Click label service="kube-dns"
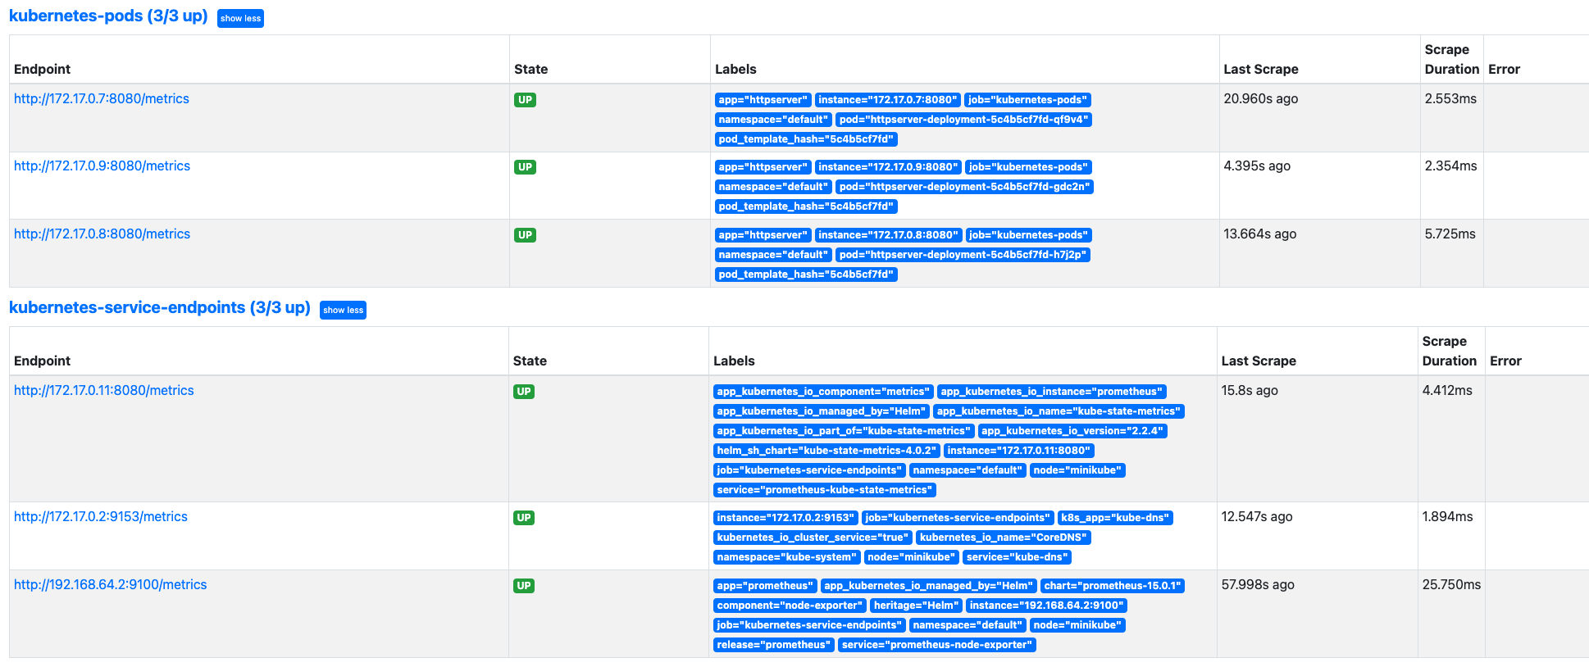This screenshot has width=1589, height=667. click(x=1018, y=557)
